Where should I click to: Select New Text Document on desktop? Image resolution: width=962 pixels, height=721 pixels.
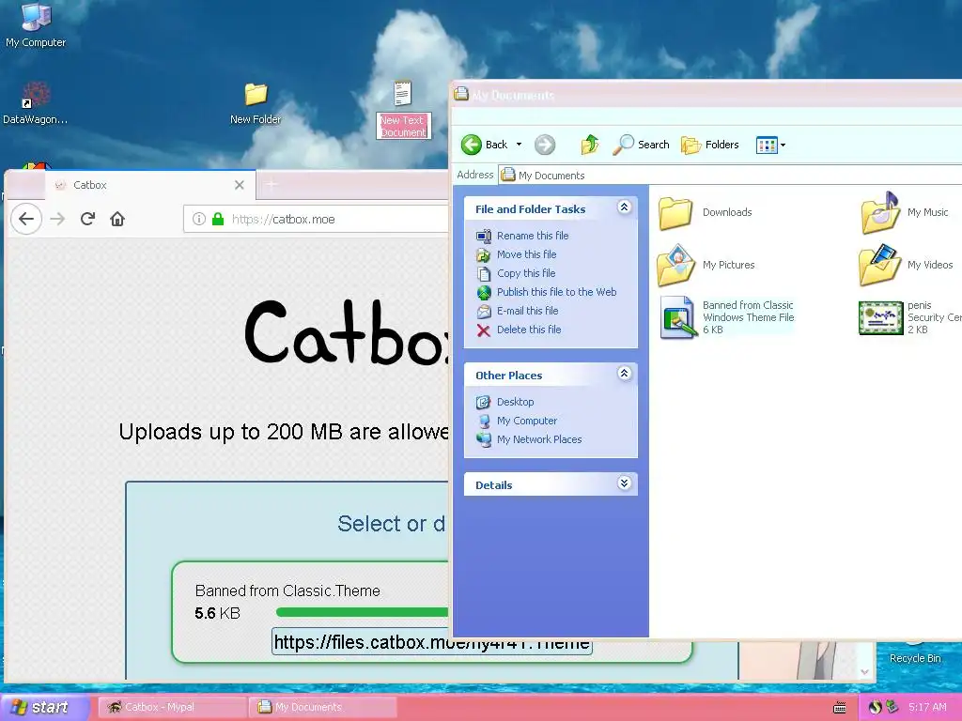click(403, 109)
